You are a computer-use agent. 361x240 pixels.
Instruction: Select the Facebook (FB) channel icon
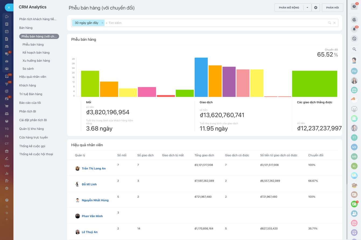pyautogui.click(x=7, y=136)
